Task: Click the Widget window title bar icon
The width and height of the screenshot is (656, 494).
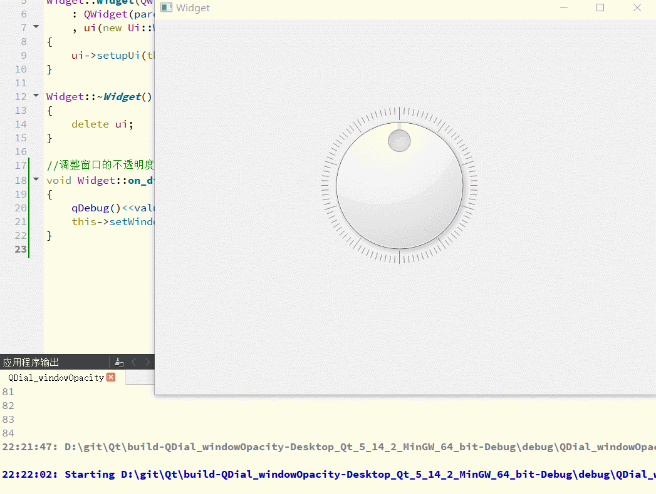Action: (x=167, y=8)
